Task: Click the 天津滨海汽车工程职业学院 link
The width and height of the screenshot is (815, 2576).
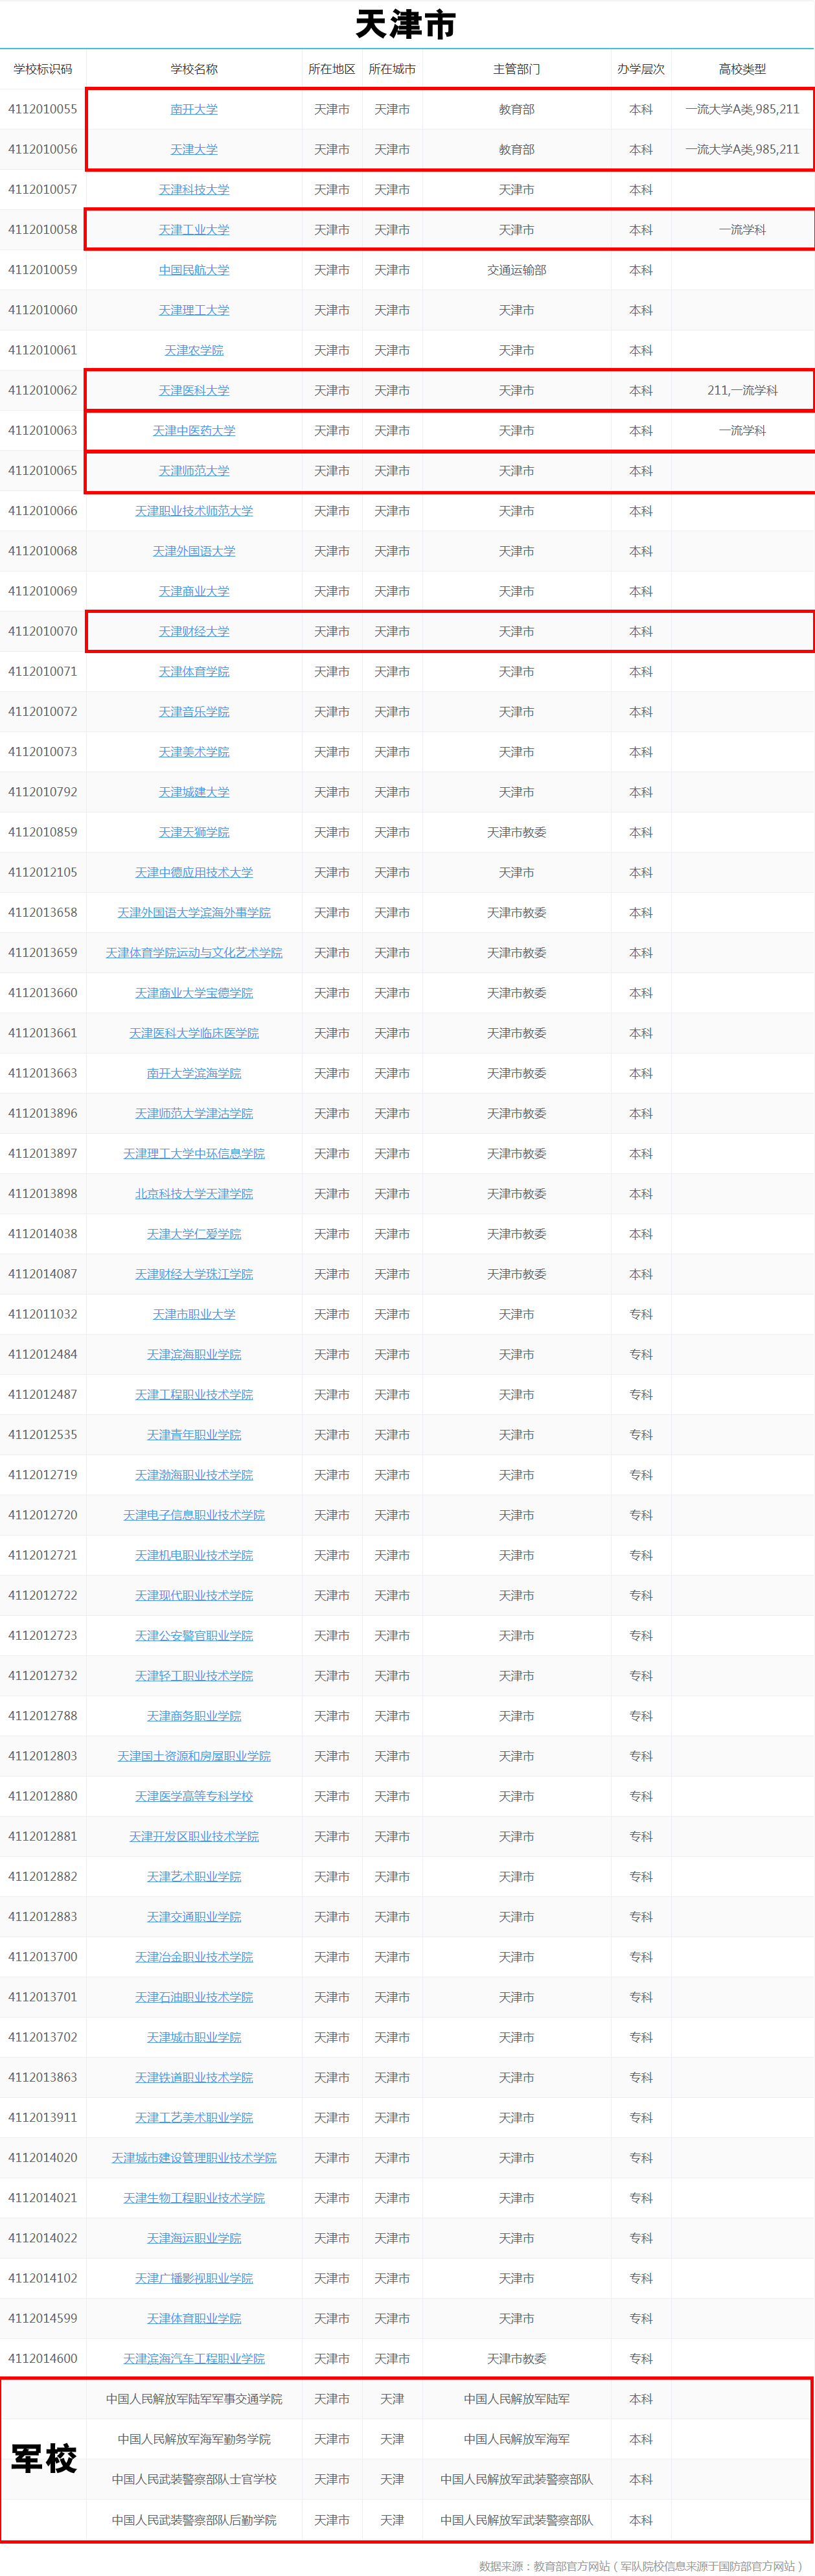Action: pos(194,2358)
